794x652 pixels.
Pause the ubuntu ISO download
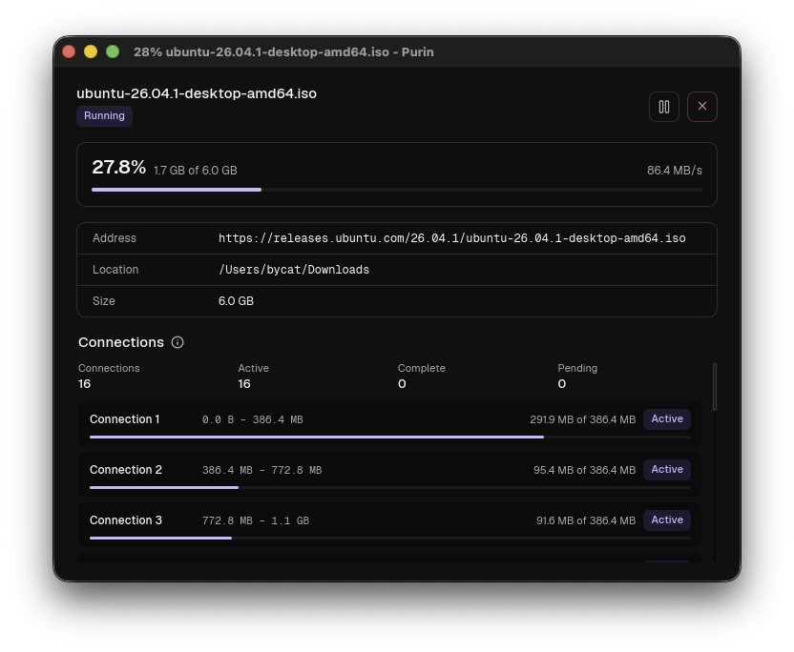point(664,107)
